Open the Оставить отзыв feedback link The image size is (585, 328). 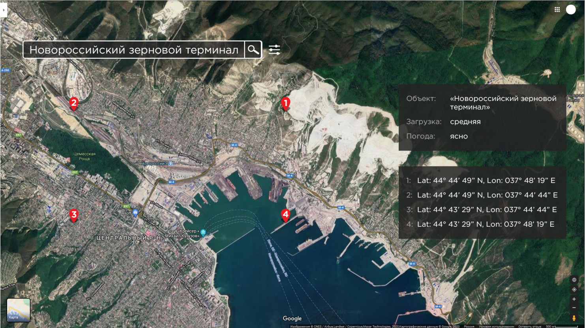tap(529, 326)
